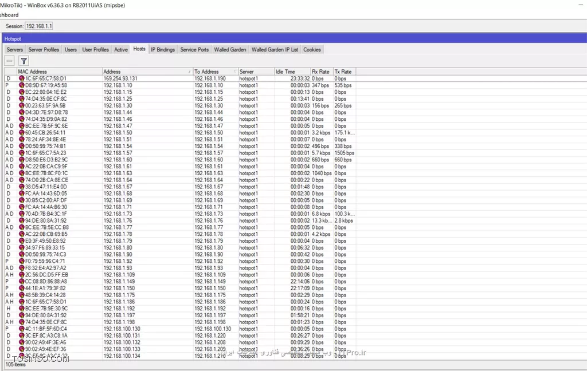
Task: Click Tx Rate value 1505 bps
Action: [344, 153]
